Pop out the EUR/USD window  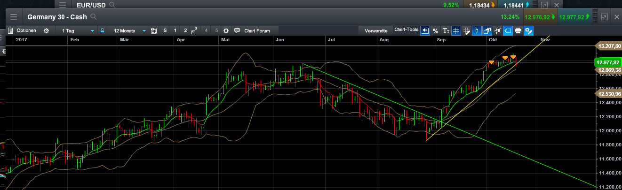[x=544, y=5]
